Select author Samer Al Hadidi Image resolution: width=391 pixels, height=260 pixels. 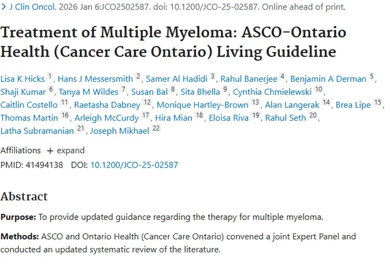coord(176,79)
